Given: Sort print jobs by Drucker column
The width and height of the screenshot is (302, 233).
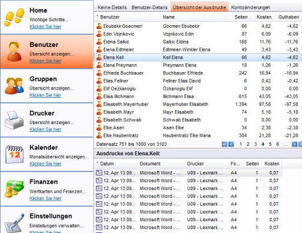Looking at the screenshot, I should pyautogui.click(x=206, y=164).
